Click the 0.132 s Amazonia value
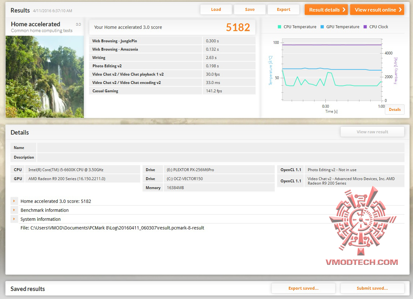Viewport: 413px width, 299px height. point(212,49)
